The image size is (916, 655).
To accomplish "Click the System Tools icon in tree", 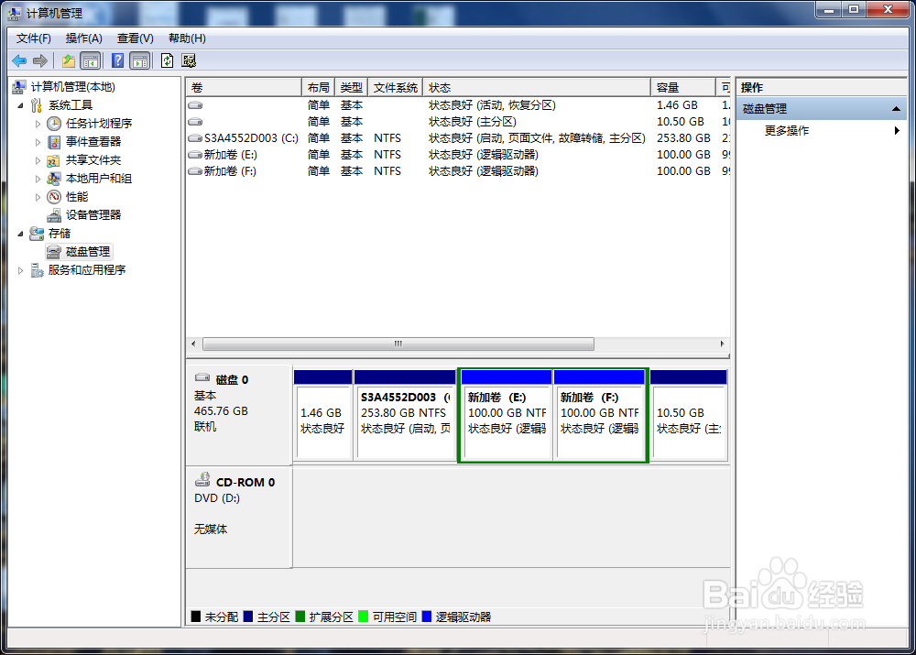I will click(x=37, y=105).
